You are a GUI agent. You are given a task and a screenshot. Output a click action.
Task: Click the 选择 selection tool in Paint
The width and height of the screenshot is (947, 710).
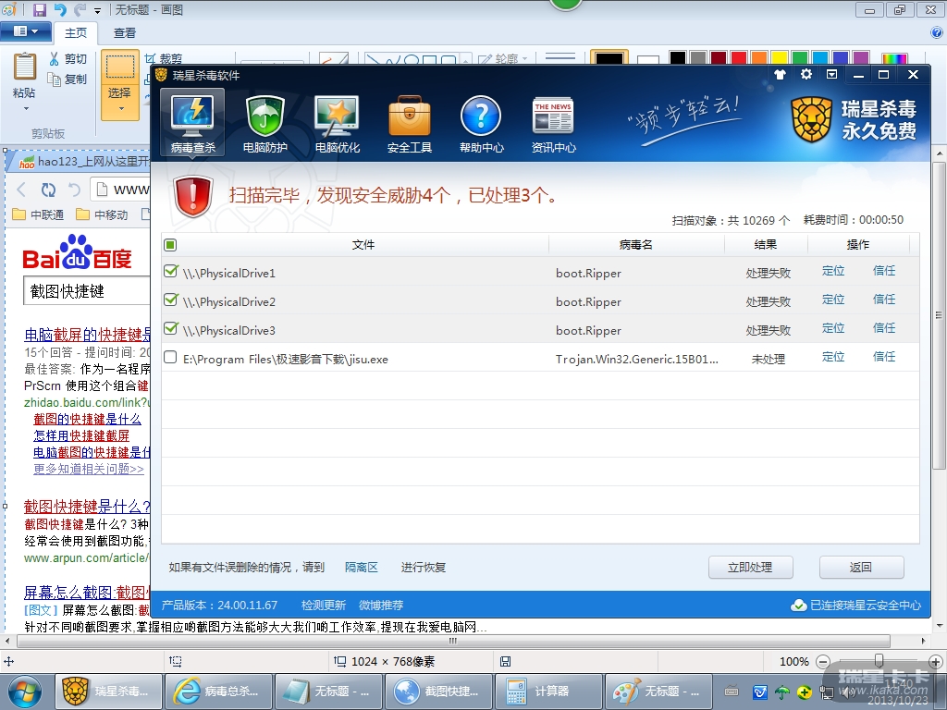pyautogui.click(x=120, y=68)
